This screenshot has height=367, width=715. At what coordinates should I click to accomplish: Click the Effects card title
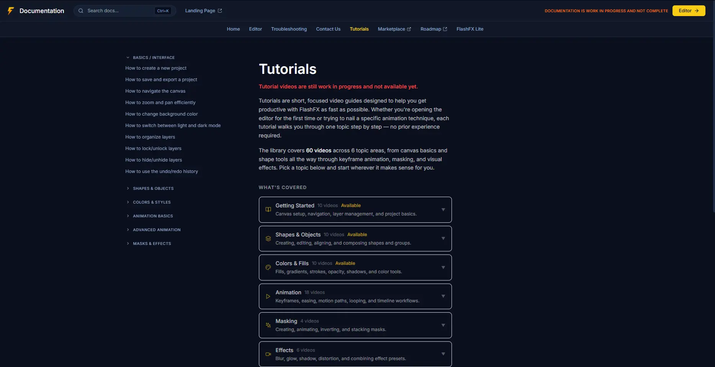tap(285, 350)
